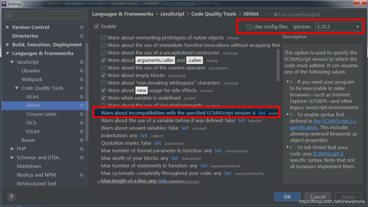Check the Use config files checkbox
368x207 pixels.
click(249, 27)
